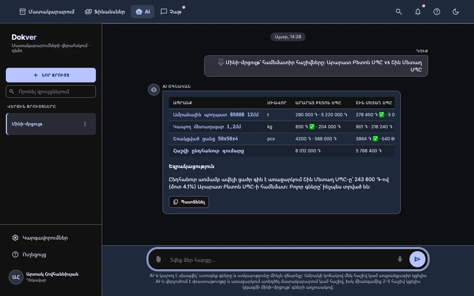Click the user message about Մինի-մրցույթ

[316, 66]
